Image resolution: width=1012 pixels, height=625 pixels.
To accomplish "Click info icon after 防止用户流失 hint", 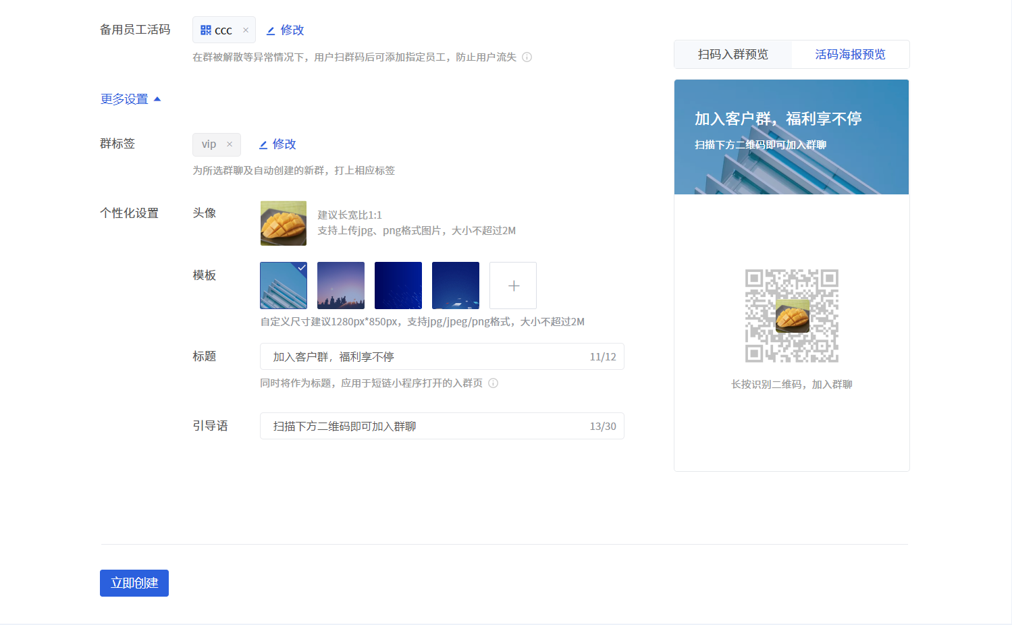I will [x=527, y=57].
